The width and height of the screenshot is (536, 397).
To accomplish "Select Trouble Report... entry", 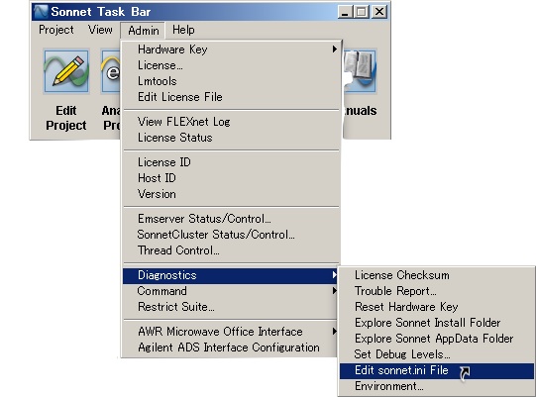I will (437, 291).
